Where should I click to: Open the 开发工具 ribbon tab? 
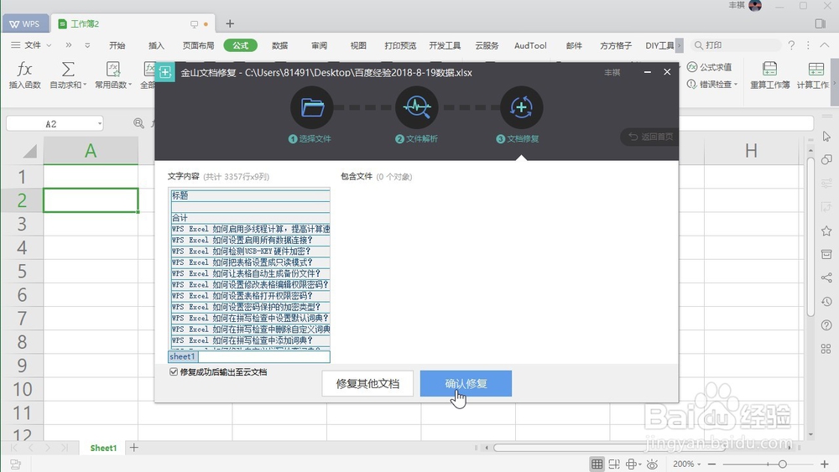coord(445,45)
